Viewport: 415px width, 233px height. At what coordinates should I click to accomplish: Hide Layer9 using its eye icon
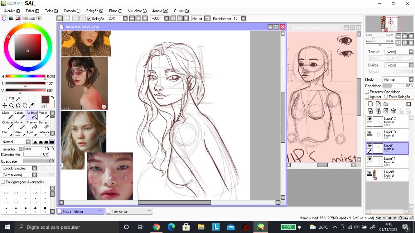click(370, 172)
